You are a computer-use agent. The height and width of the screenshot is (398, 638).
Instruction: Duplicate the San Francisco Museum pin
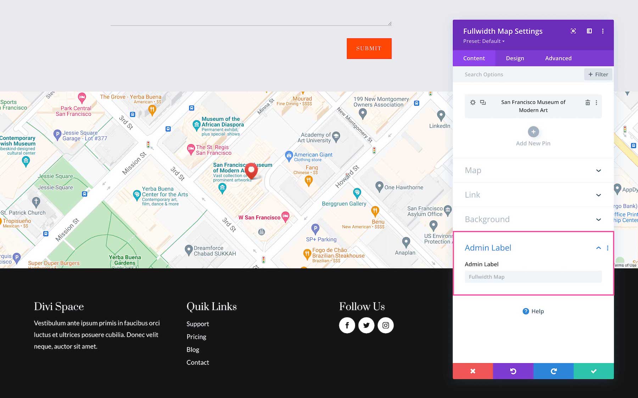(x=483, y=102)
